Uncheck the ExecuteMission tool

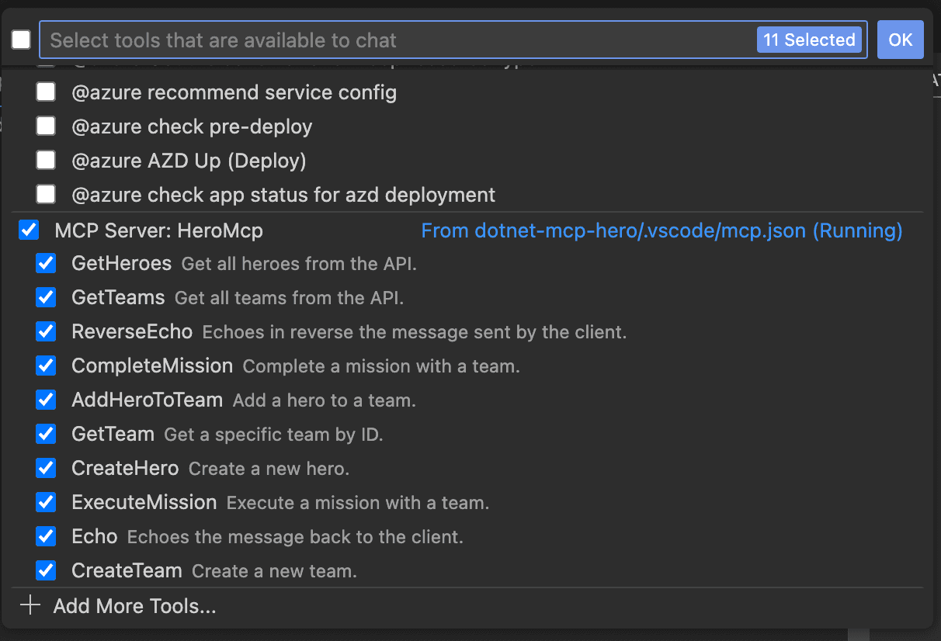(46, 503)
